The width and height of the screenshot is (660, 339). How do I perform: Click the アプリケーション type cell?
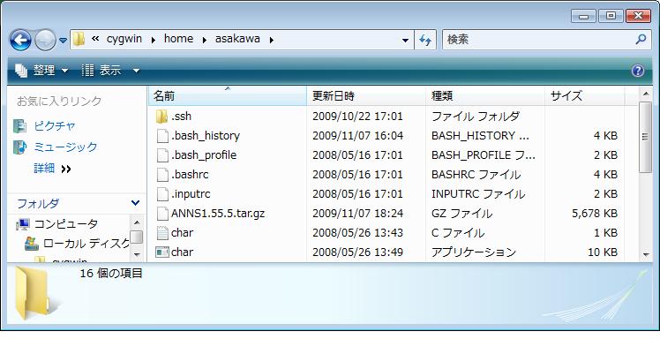click(x=474, y=252)
